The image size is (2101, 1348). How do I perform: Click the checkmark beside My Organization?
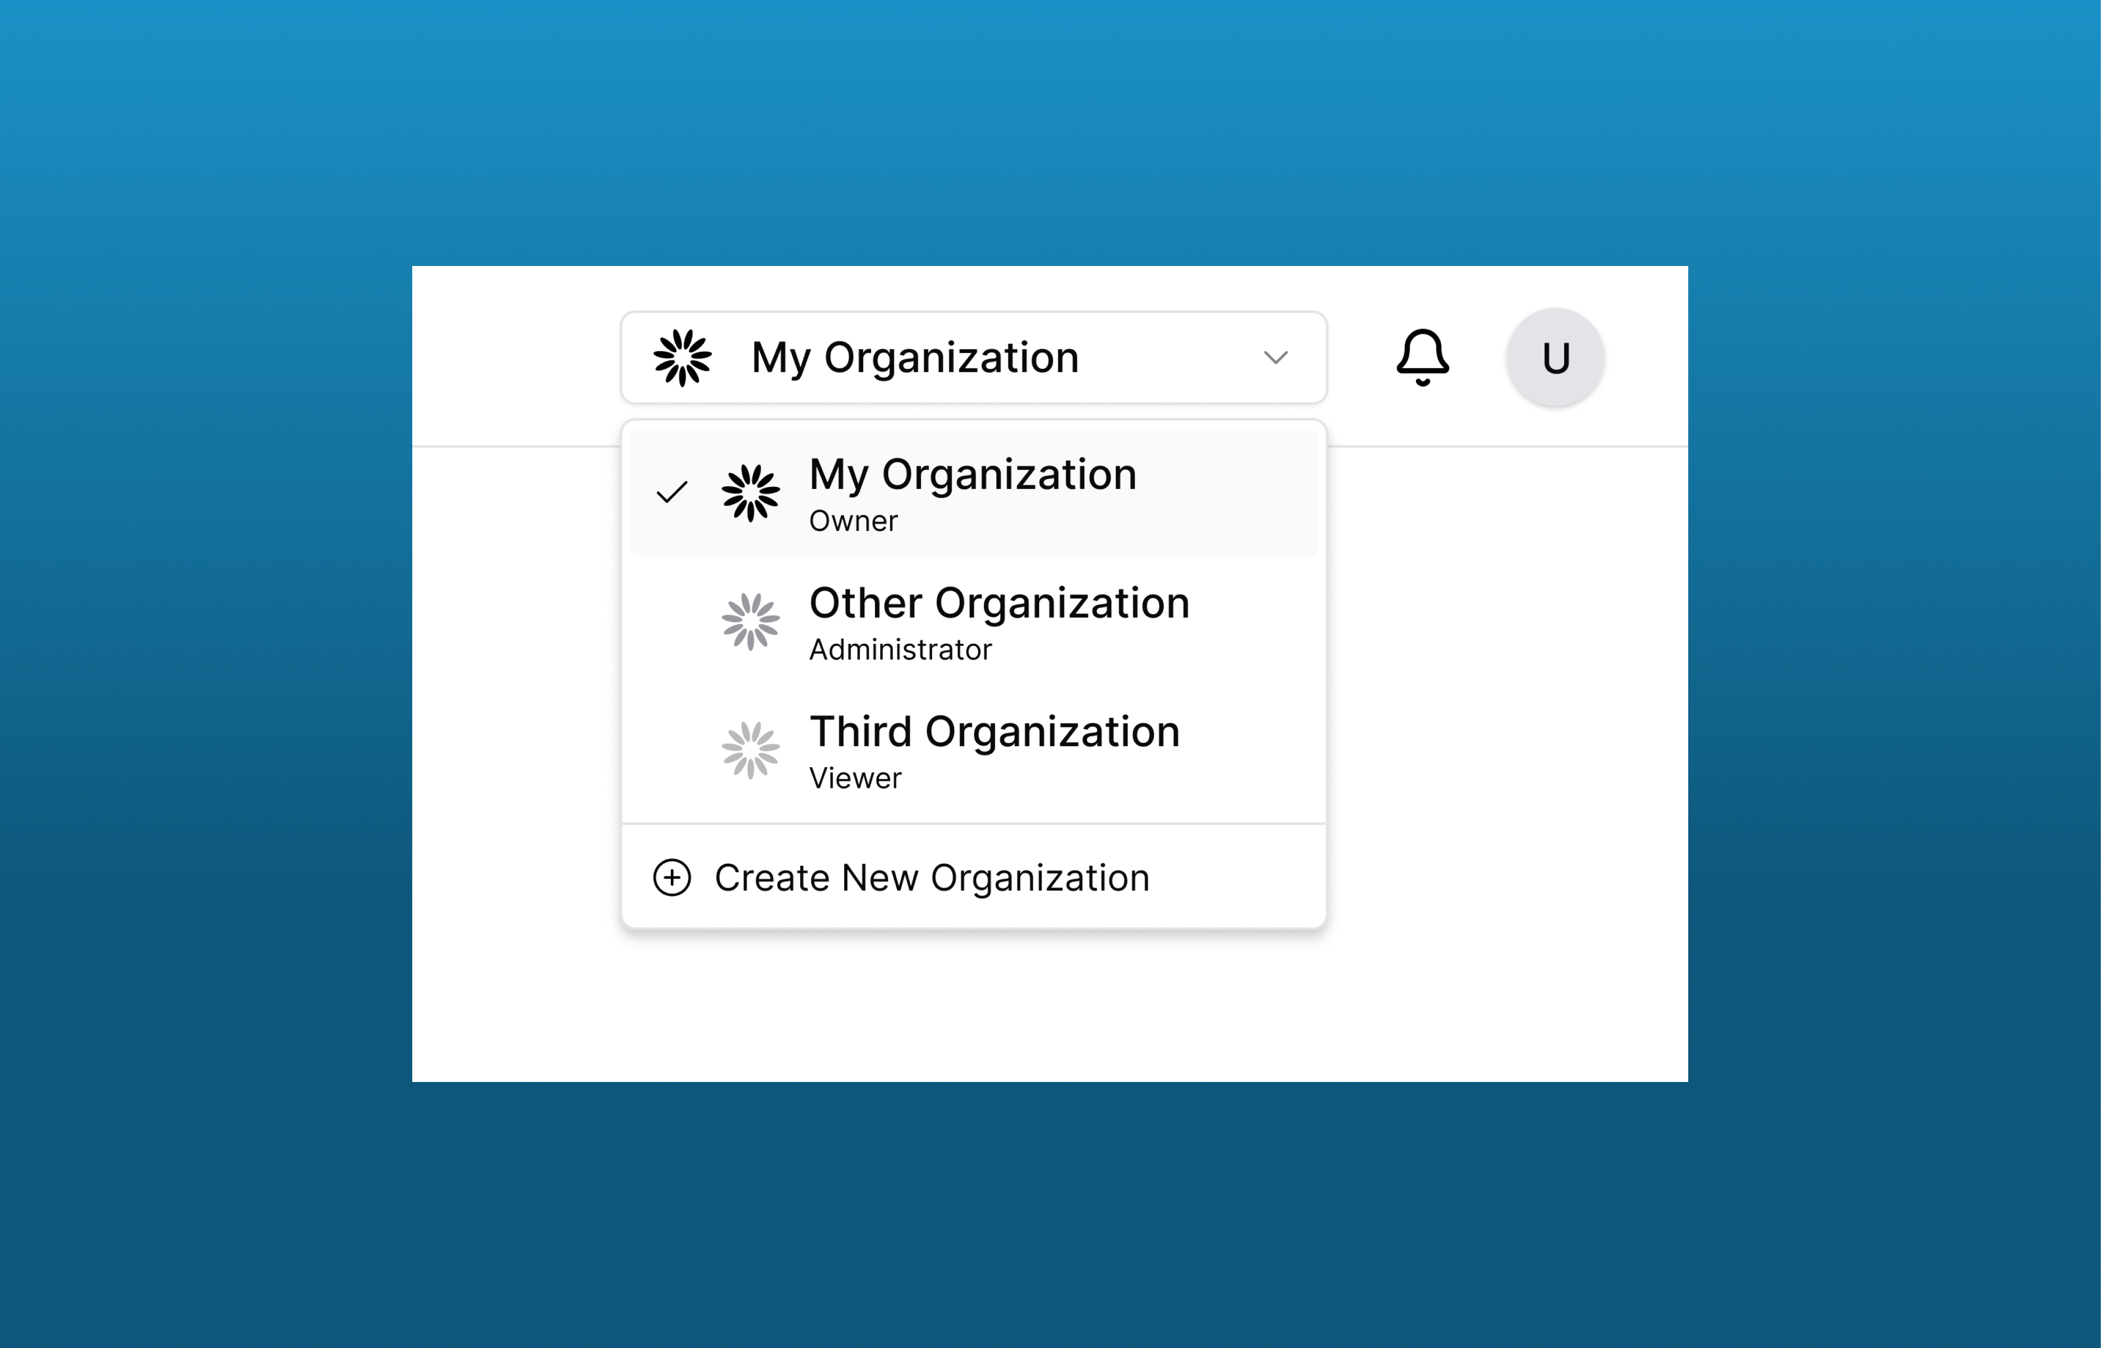click(x=671, y=493)
